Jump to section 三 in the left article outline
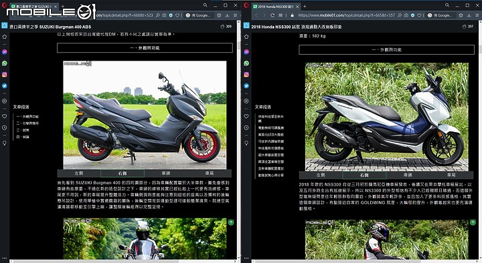Image resolution: width=482 pixels, height=263 pixels. click(23, 130)
